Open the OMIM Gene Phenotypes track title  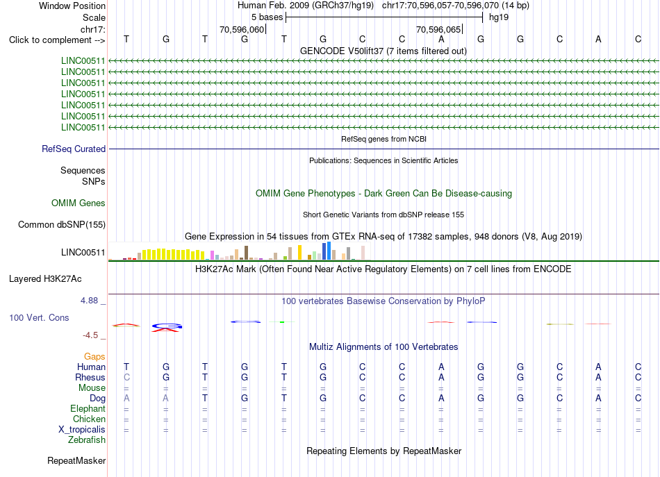point(383,194)
